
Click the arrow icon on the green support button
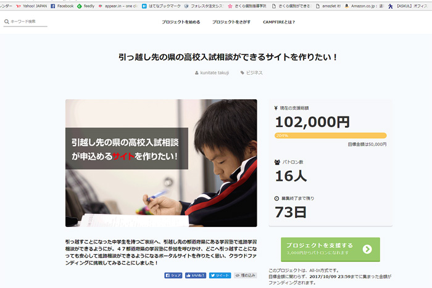tap(367, 249)
